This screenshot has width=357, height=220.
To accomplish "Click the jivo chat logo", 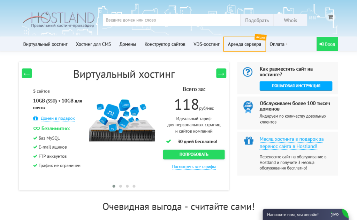I will pyautogui.click(x=335, y=214).
